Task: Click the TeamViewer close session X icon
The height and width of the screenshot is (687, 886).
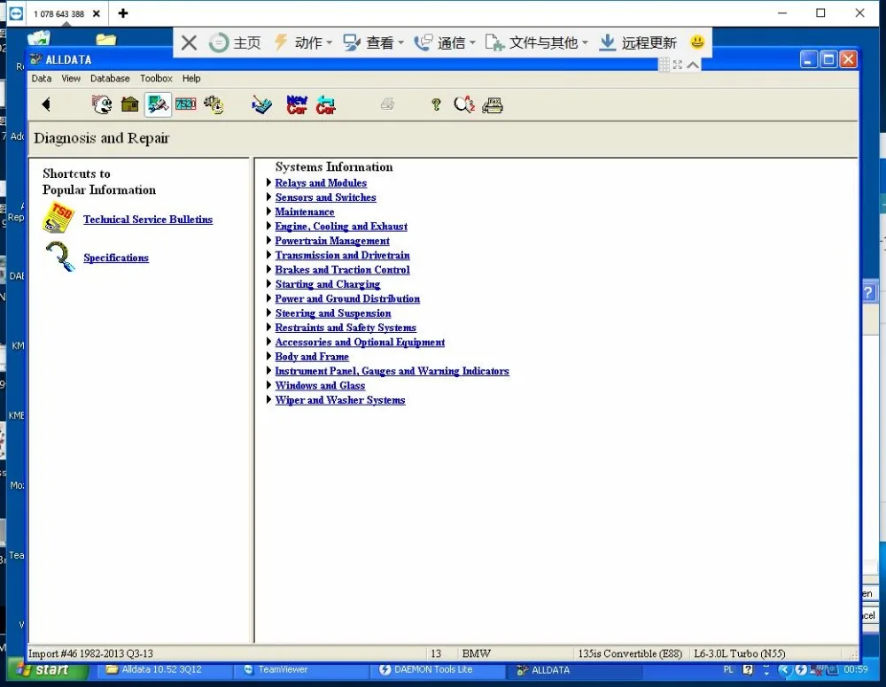Action: (x=190, y=42)
